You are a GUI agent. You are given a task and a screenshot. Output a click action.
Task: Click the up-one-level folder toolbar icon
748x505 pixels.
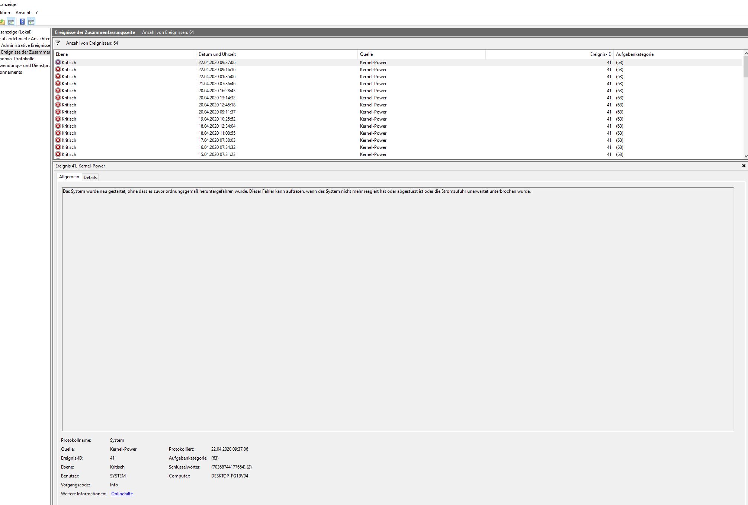pos(2,22)
